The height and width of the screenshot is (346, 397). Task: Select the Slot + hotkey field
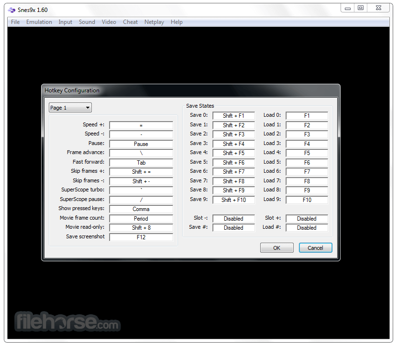(x=307, y=219)
